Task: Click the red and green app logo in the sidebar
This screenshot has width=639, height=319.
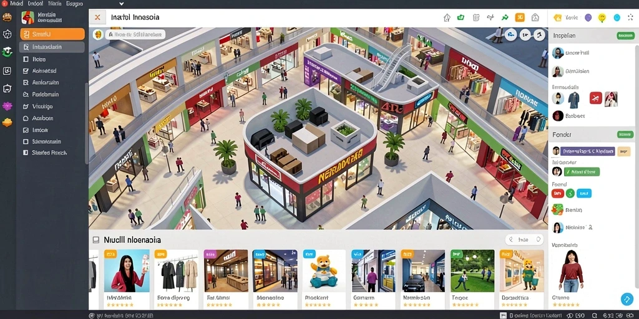Action: pyautogui.click(x=27, y=17)
